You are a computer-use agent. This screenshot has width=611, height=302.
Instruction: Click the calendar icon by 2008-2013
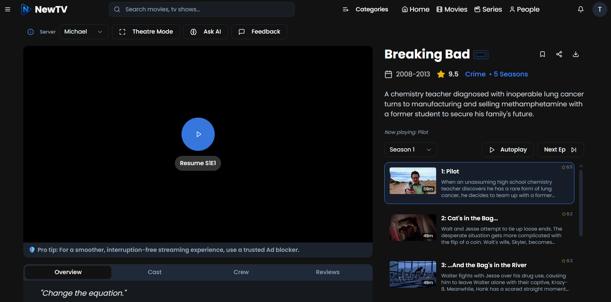388,74
